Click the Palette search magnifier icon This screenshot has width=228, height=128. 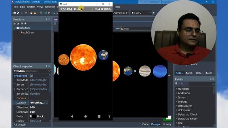click(213, 84)
